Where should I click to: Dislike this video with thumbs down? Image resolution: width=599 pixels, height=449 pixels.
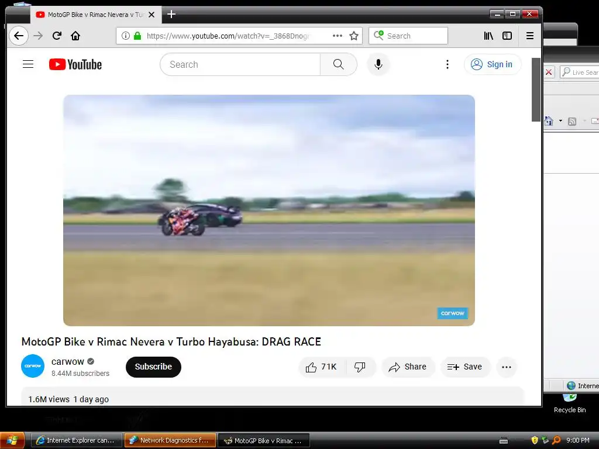coord(360,367)
